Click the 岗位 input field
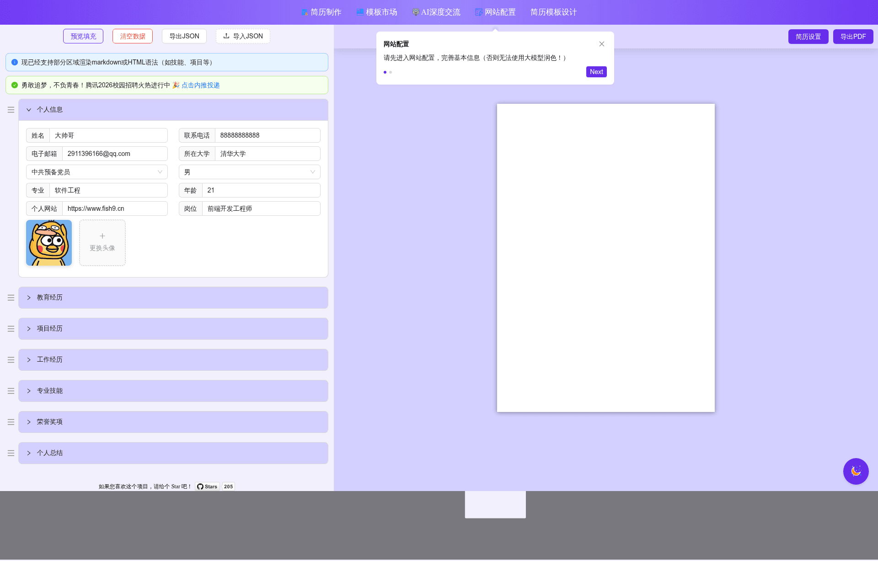Viewport: 878px width, 561px height. (x=261, y=208)
